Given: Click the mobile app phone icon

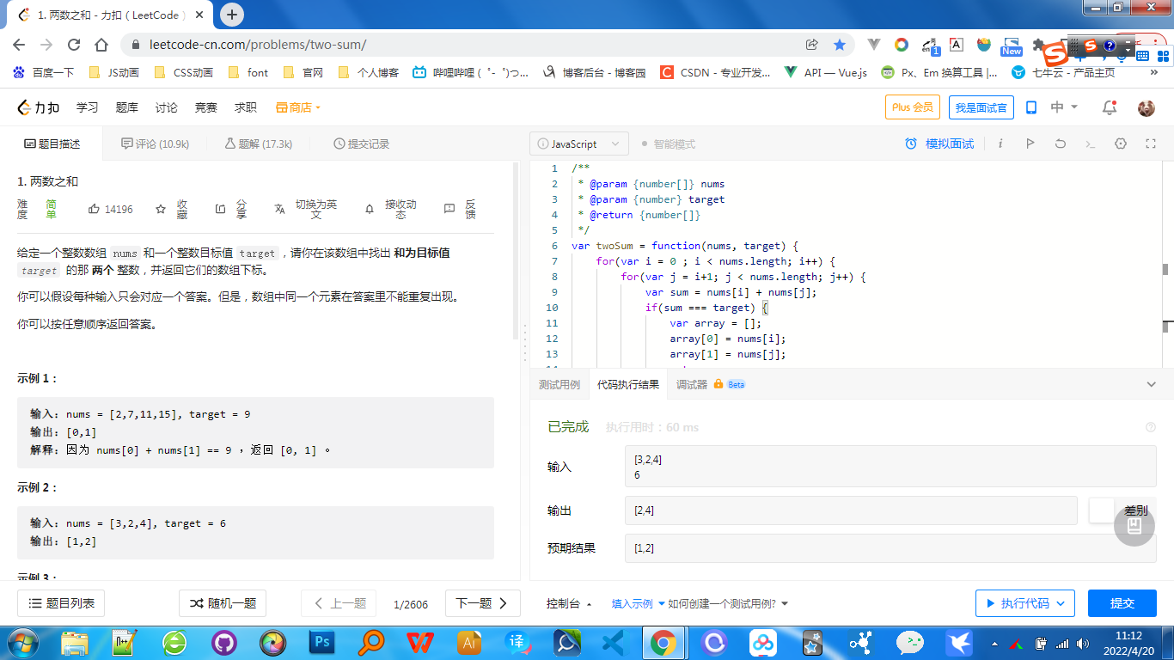Looking at the screenshot, I should 1031,107.
